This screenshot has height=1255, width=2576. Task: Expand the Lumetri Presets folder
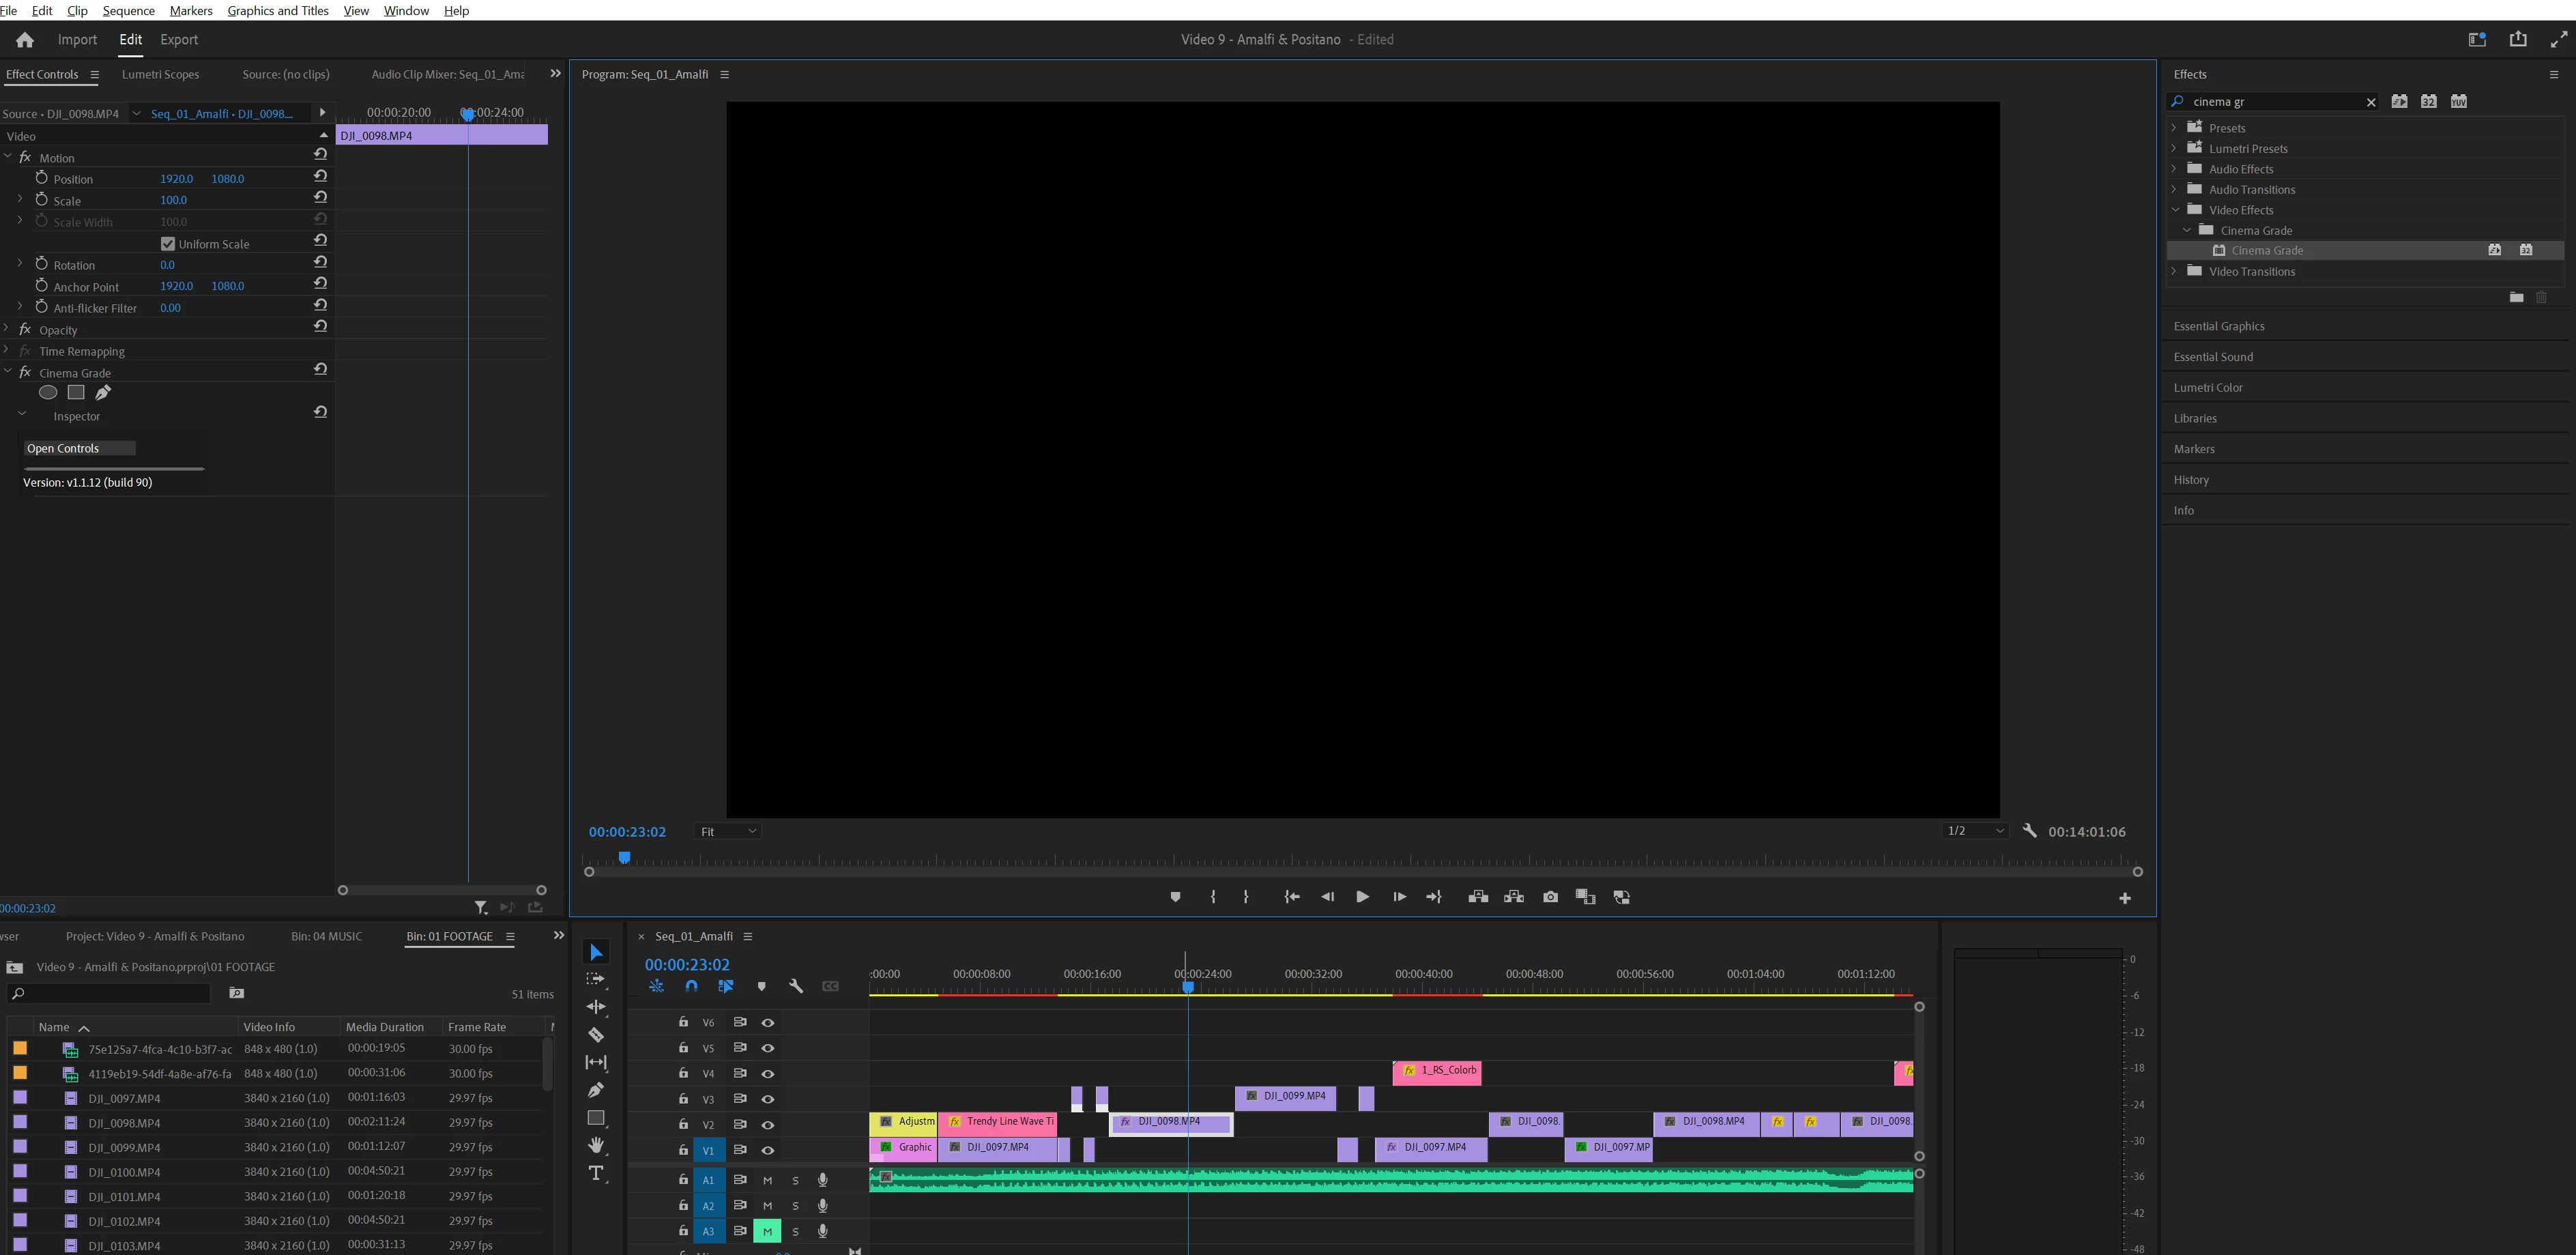(2174, 148)
